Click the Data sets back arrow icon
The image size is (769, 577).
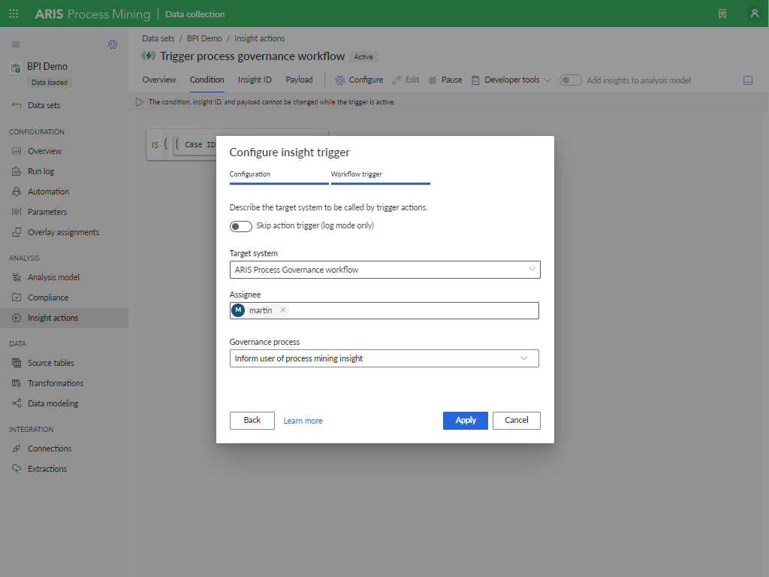[x=17, y=105]
